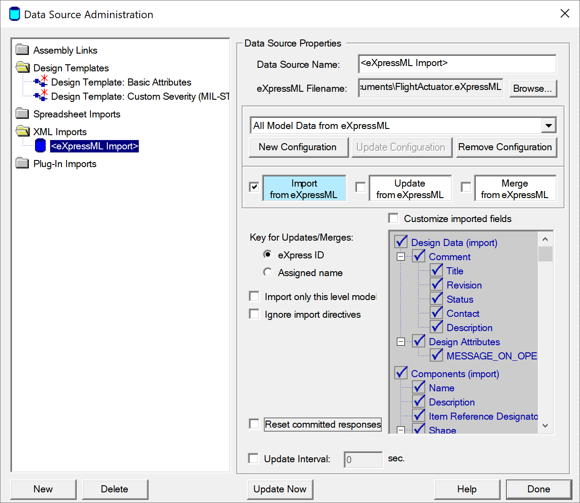The width and height of the screenshot is (580, 503).
Task: Select the eXpress ID radio button
Action: (x=267, y=254)
